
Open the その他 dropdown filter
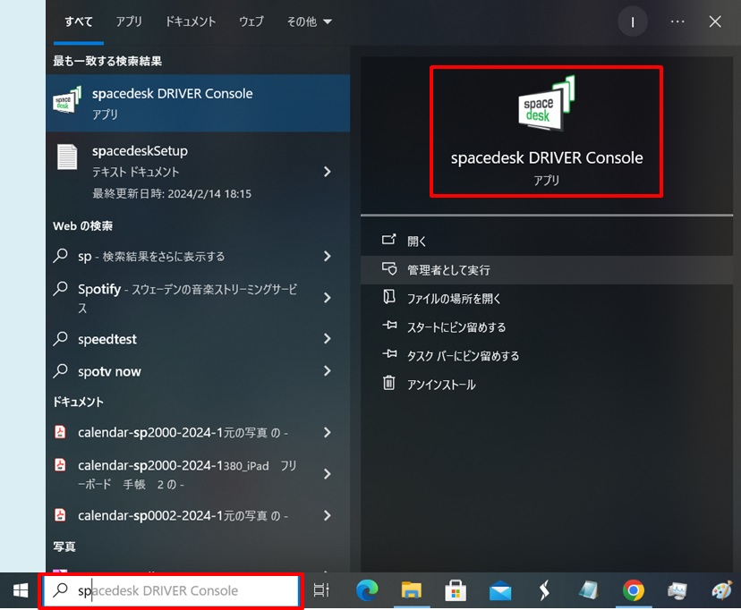pyautogui.click(x=310, y=21)
